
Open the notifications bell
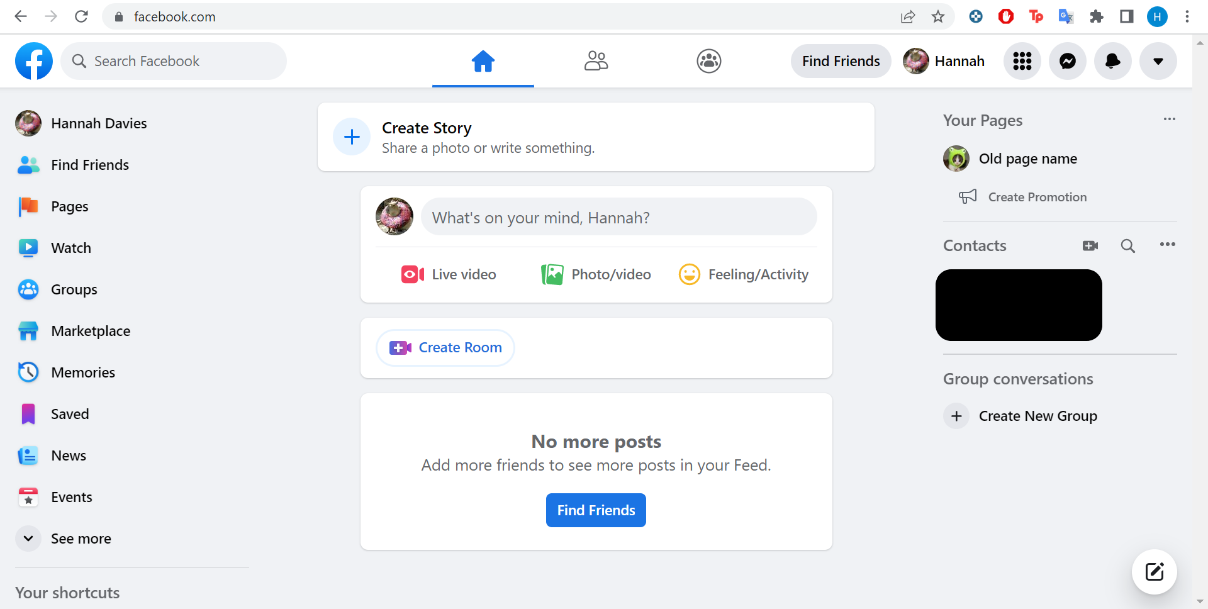[1113, 61]
